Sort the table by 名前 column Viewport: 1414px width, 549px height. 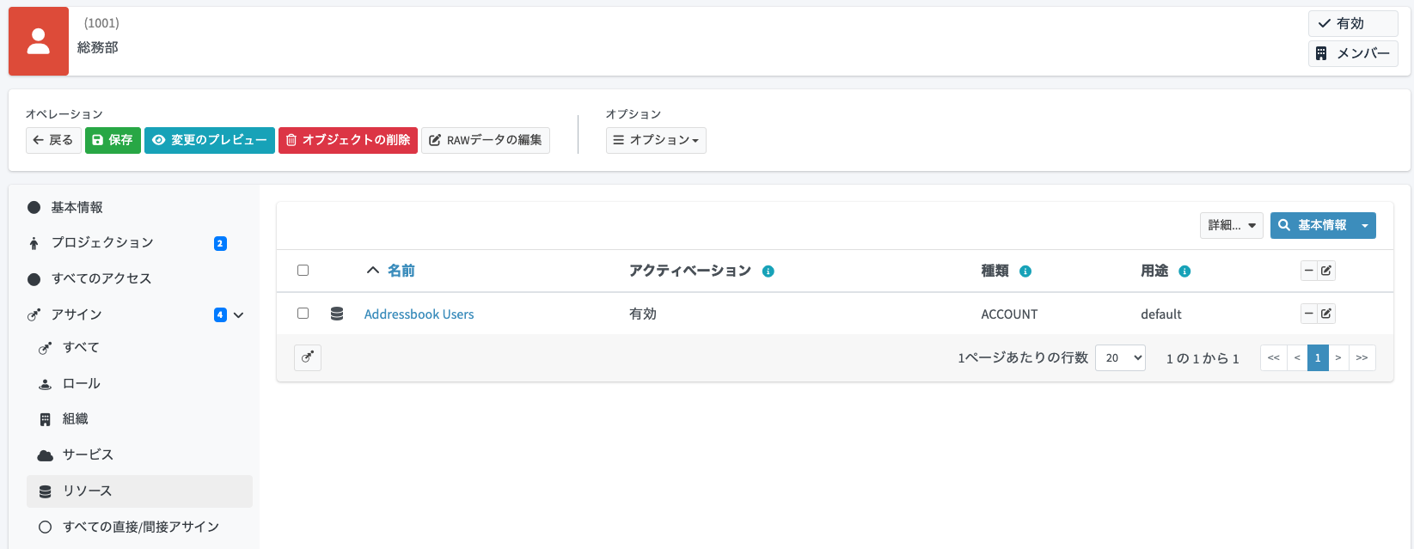(401, 271)
